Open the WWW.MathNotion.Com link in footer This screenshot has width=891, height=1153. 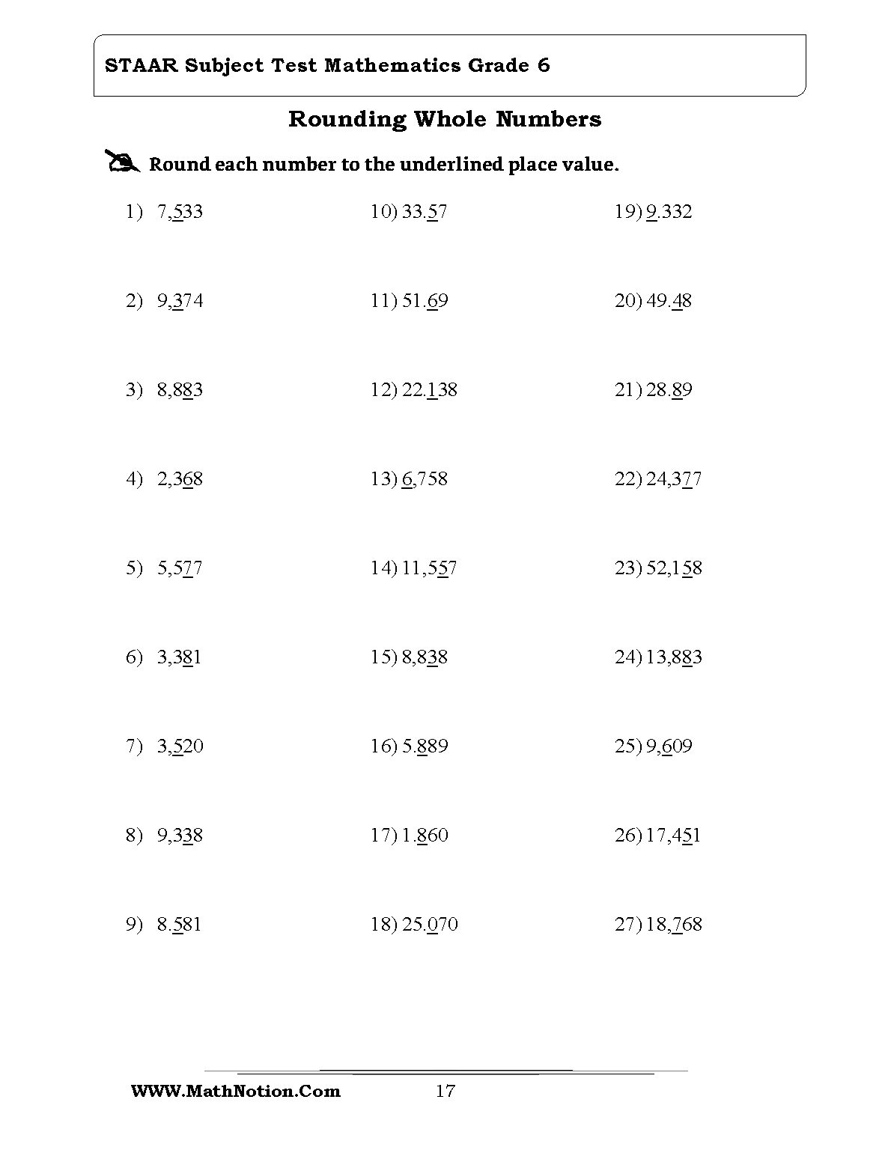236,1091
